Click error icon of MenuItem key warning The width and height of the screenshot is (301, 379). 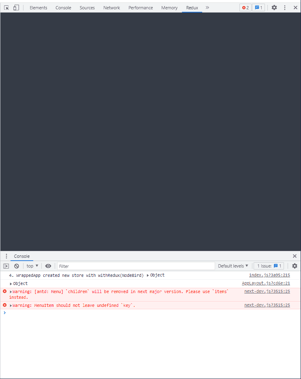4,305
